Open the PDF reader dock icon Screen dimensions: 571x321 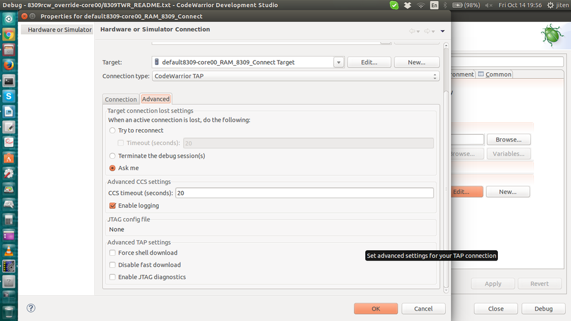(x=9, y=142)
